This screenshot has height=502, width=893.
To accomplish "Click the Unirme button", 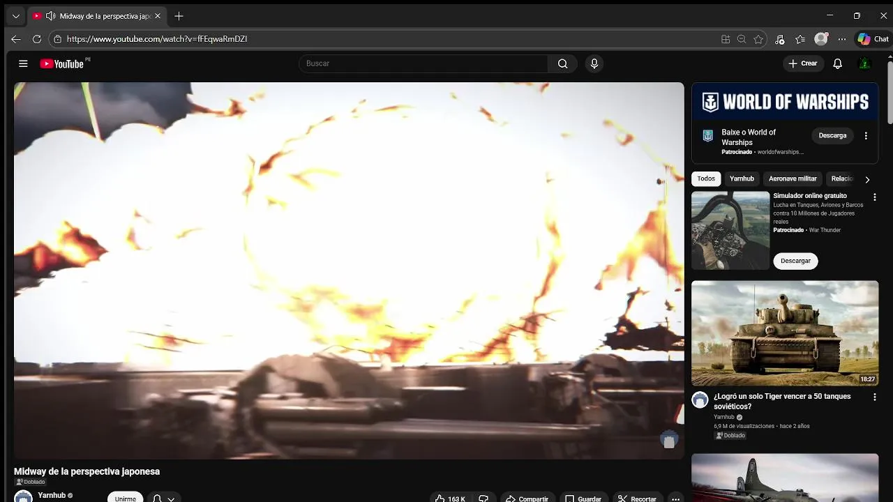I will [126, 498].
